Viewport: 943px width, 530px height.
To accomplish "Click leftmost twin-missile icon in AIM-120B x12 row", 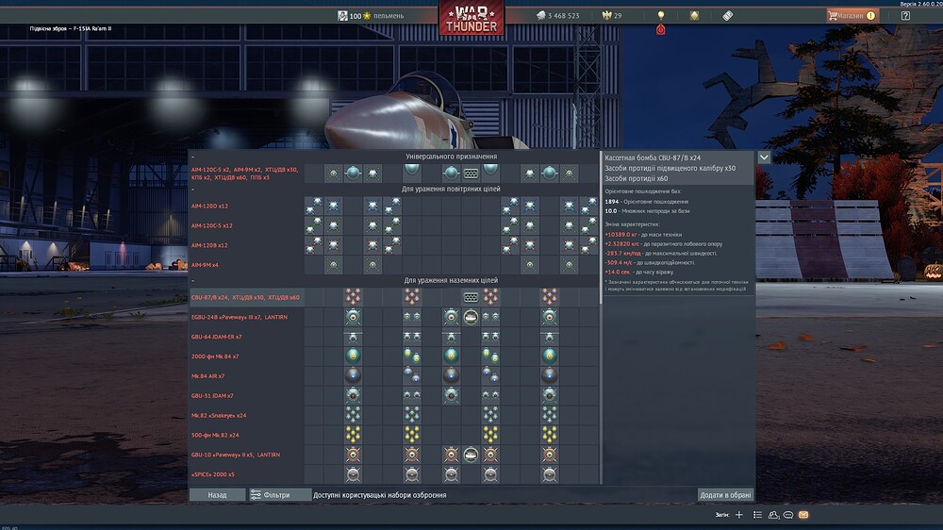I will pos(313,245).
